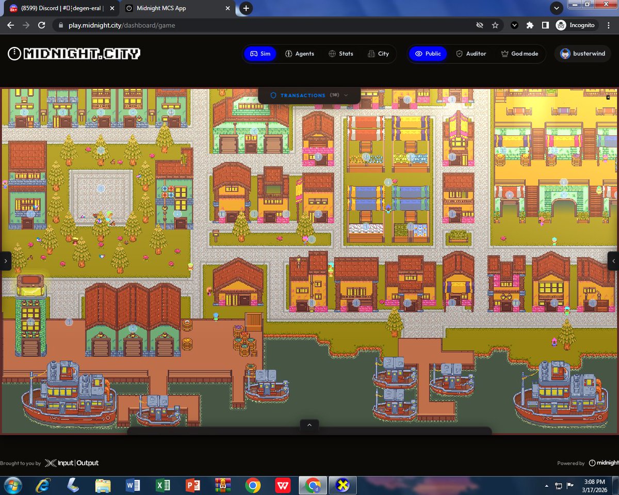
Task: Open WPS Office from taskbar
Action: [282, 486]
